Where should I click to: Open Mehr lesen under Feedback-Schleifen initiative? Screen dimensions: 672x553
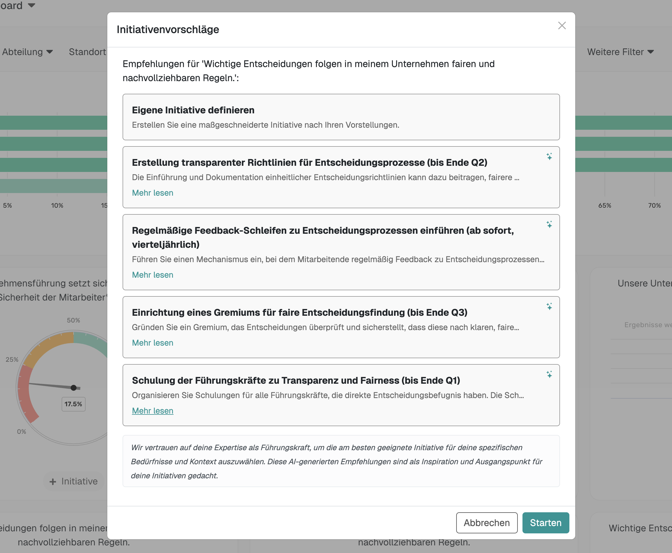pyautogui.click(x=152, y=275)
